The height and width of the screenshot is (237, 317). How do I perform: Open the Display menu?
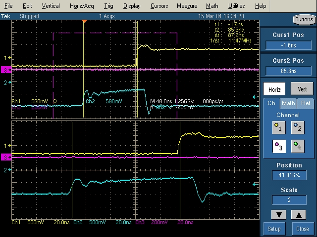click(132, 6)
